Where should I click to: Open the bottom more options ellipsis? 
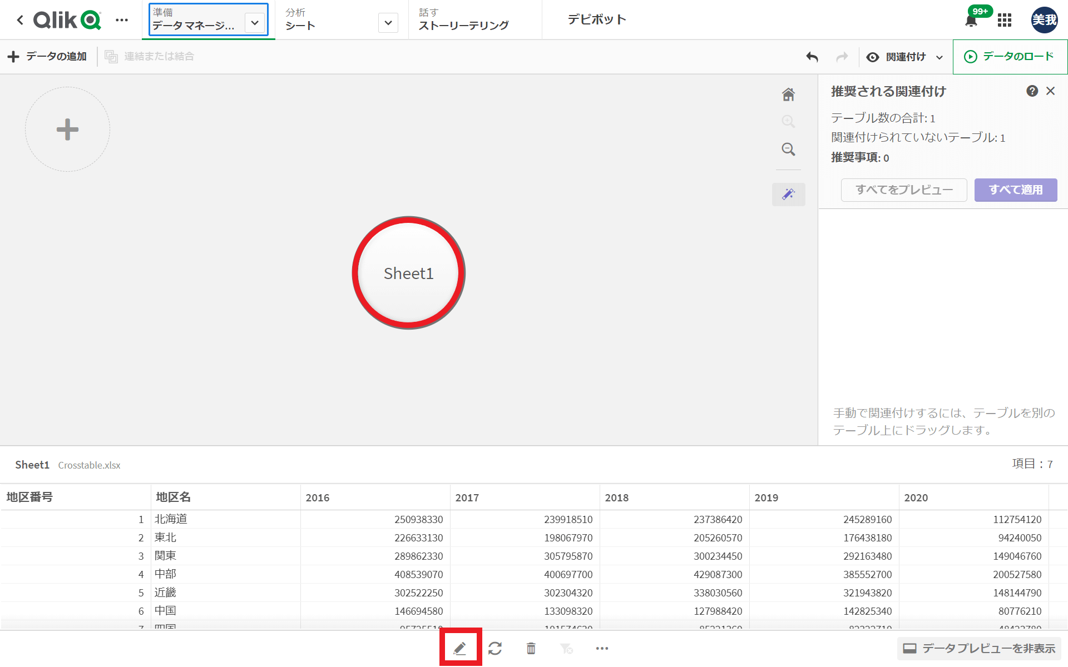click(602, 648)
